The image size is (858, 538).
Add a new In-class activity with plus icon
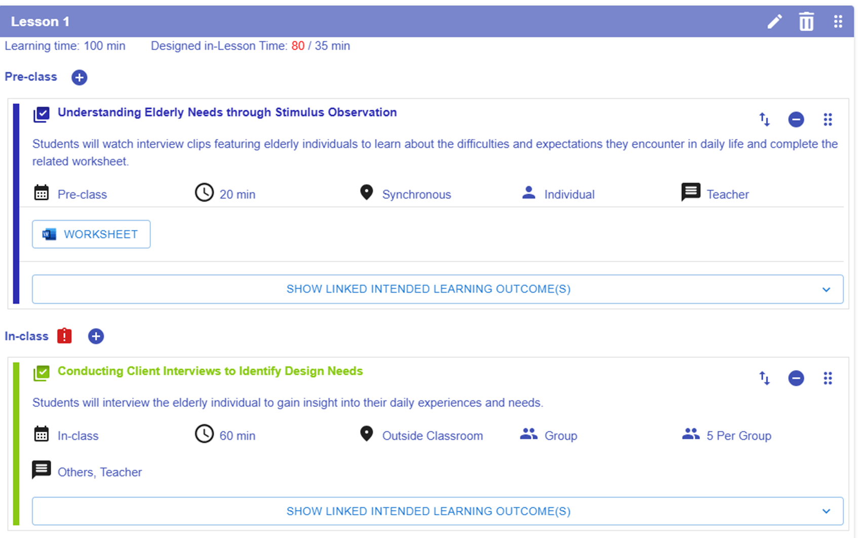[x=96, y=337]
